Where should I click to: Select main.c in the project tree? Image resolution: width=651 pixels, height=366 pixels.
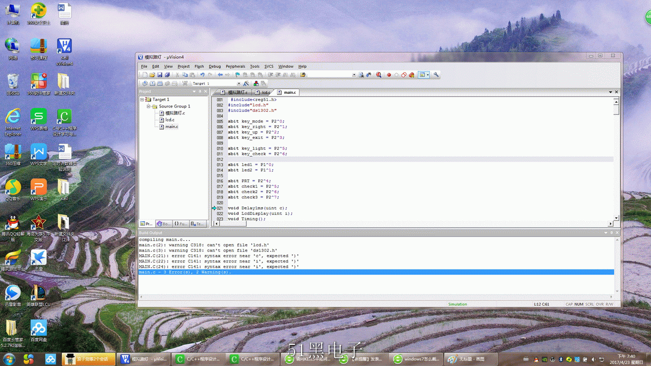(171, 126)
